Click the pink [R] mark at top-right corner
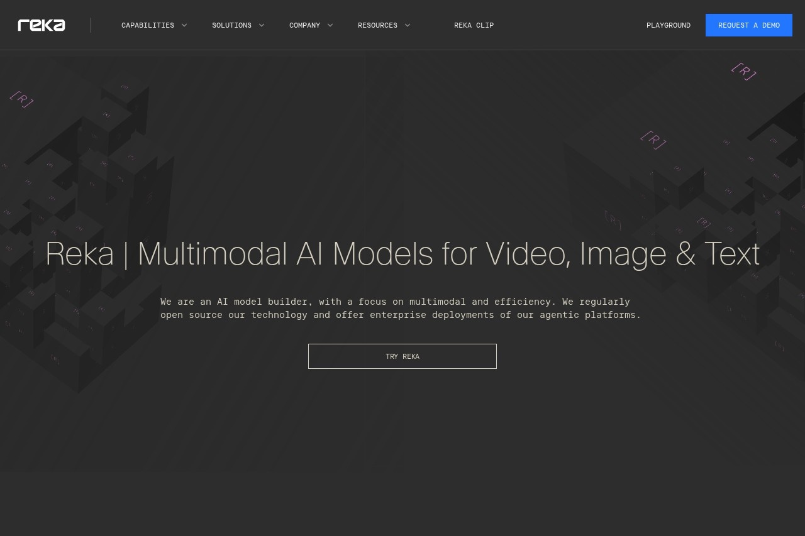Screen dimensions: 805x536 coord(743,72)
